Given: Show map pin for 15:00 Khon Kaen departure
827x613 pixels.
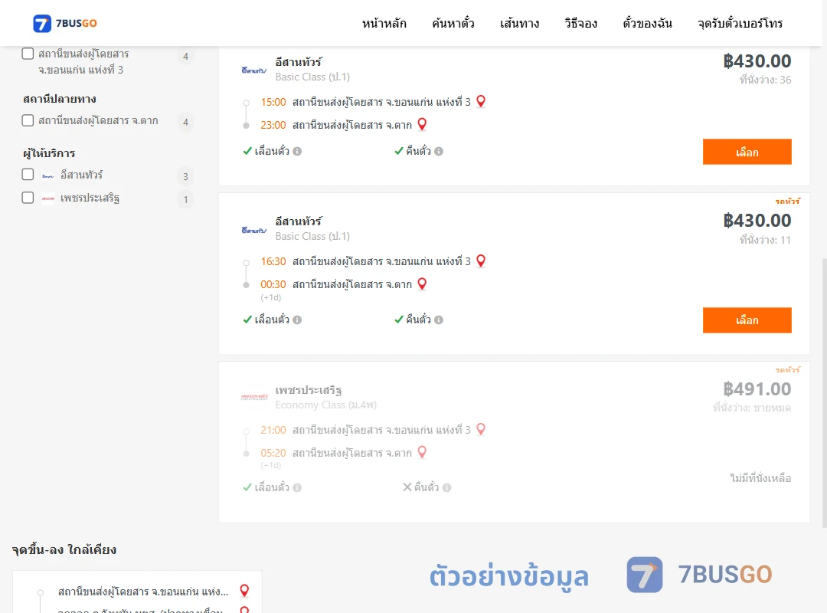Looking at the screenshot, I should tap(480, 101).
